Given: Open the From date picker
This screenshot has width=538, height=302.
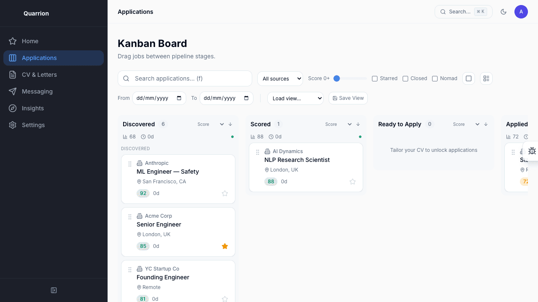Looking at the screenshot, I should 159,98.
